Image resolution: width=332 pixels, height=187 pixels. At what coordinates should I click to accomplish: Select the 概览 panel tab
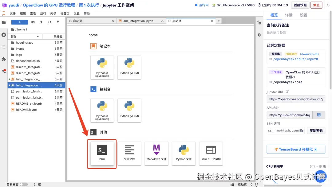274,15
